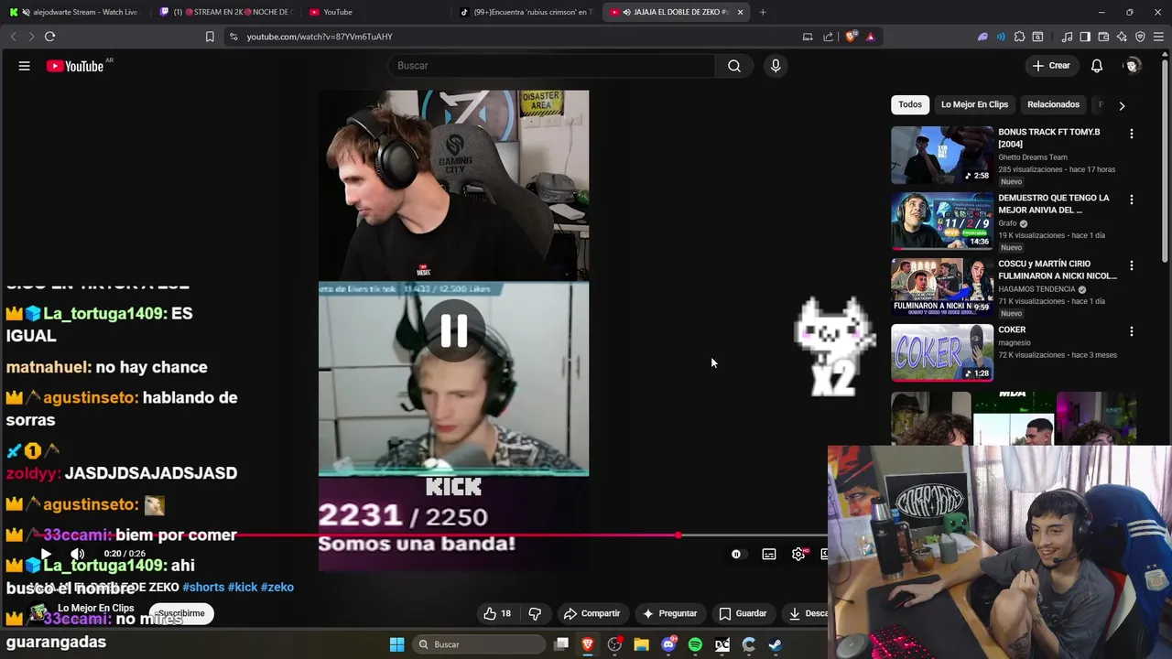Click the Compartir share button
Screen dimensions: 1172x659
click(591, 613)
